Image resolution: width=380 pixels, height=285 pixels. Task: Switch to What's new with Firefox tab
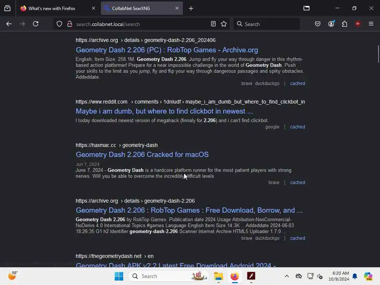(x=57, y=8)
